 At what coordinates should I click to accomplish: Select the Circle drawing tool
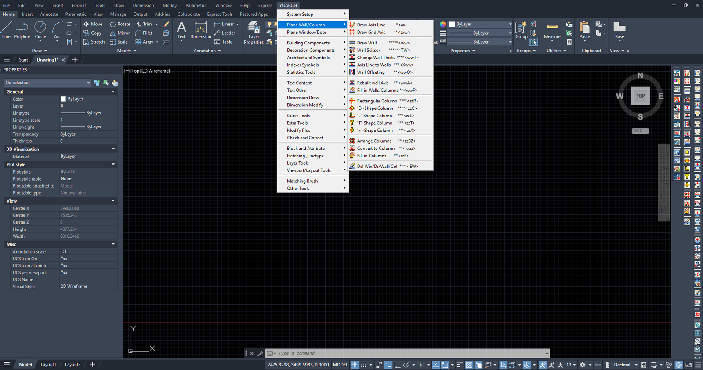pyautogui.click(x=40, y=30)
